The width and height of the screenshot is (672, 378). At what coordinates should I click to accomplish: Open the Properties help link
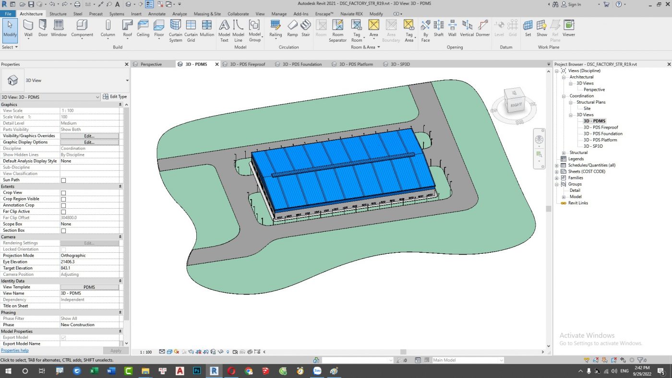pyautogui.click(x=15, y=351)
